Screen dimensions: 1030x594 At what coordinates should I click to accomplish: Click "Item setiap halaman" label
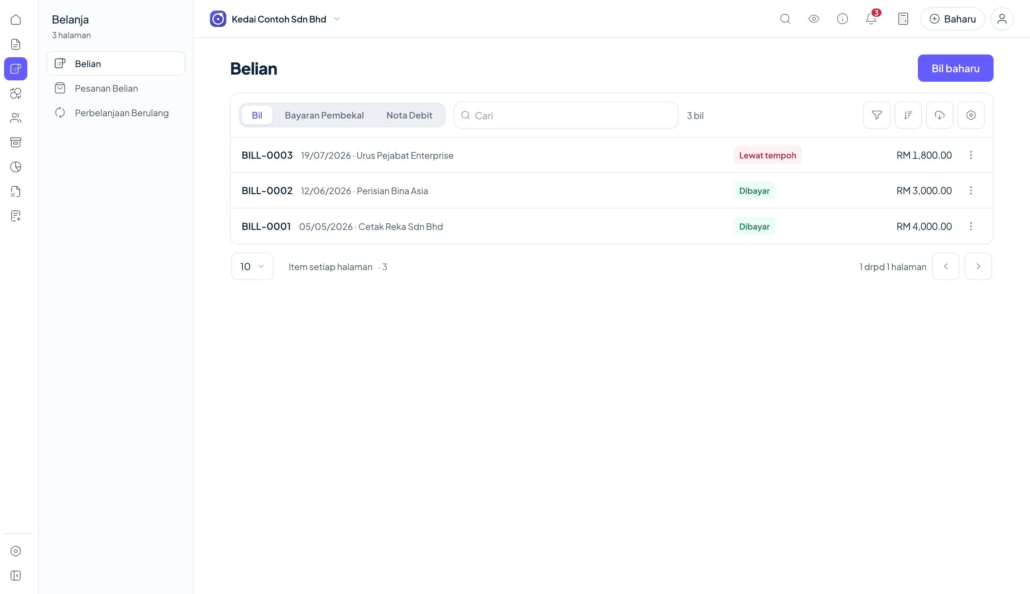330,266
